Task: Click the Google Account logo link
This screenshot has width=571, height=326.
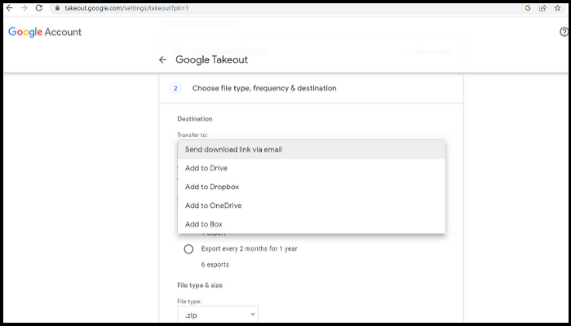Action: [45, 32]
